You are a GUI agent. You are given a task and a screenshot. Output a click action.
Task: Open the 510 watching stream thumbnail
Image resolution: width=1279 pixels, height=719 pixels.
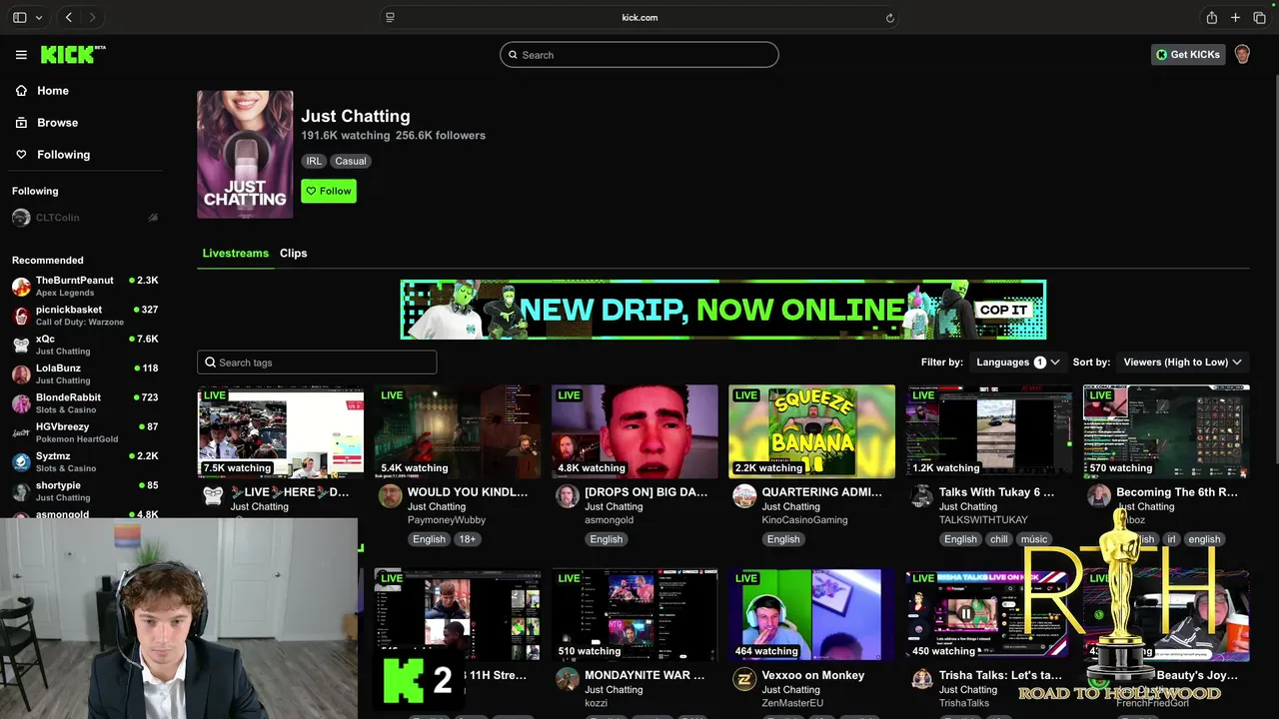635,615
